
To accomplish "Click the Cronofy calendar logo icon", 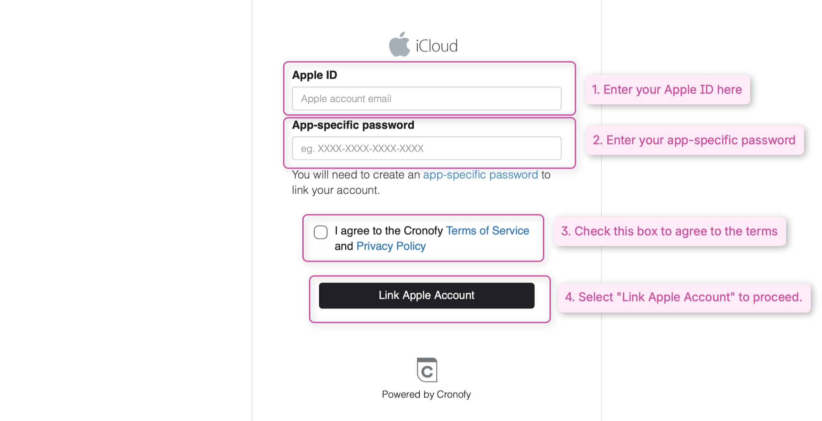I will pos(427,370).
